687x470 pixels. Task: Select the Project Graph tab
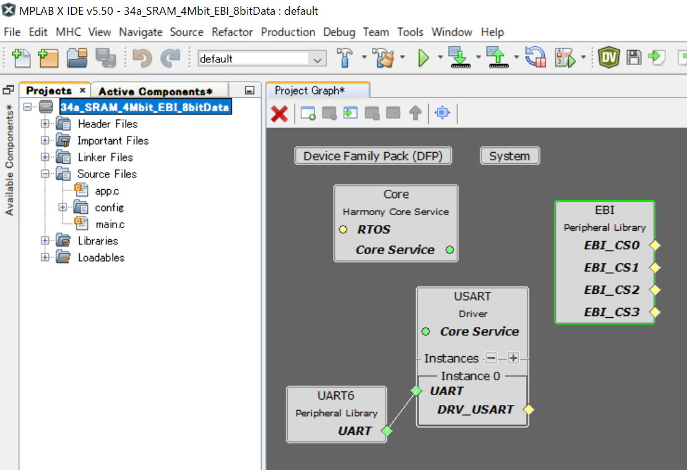coord(309,90)
